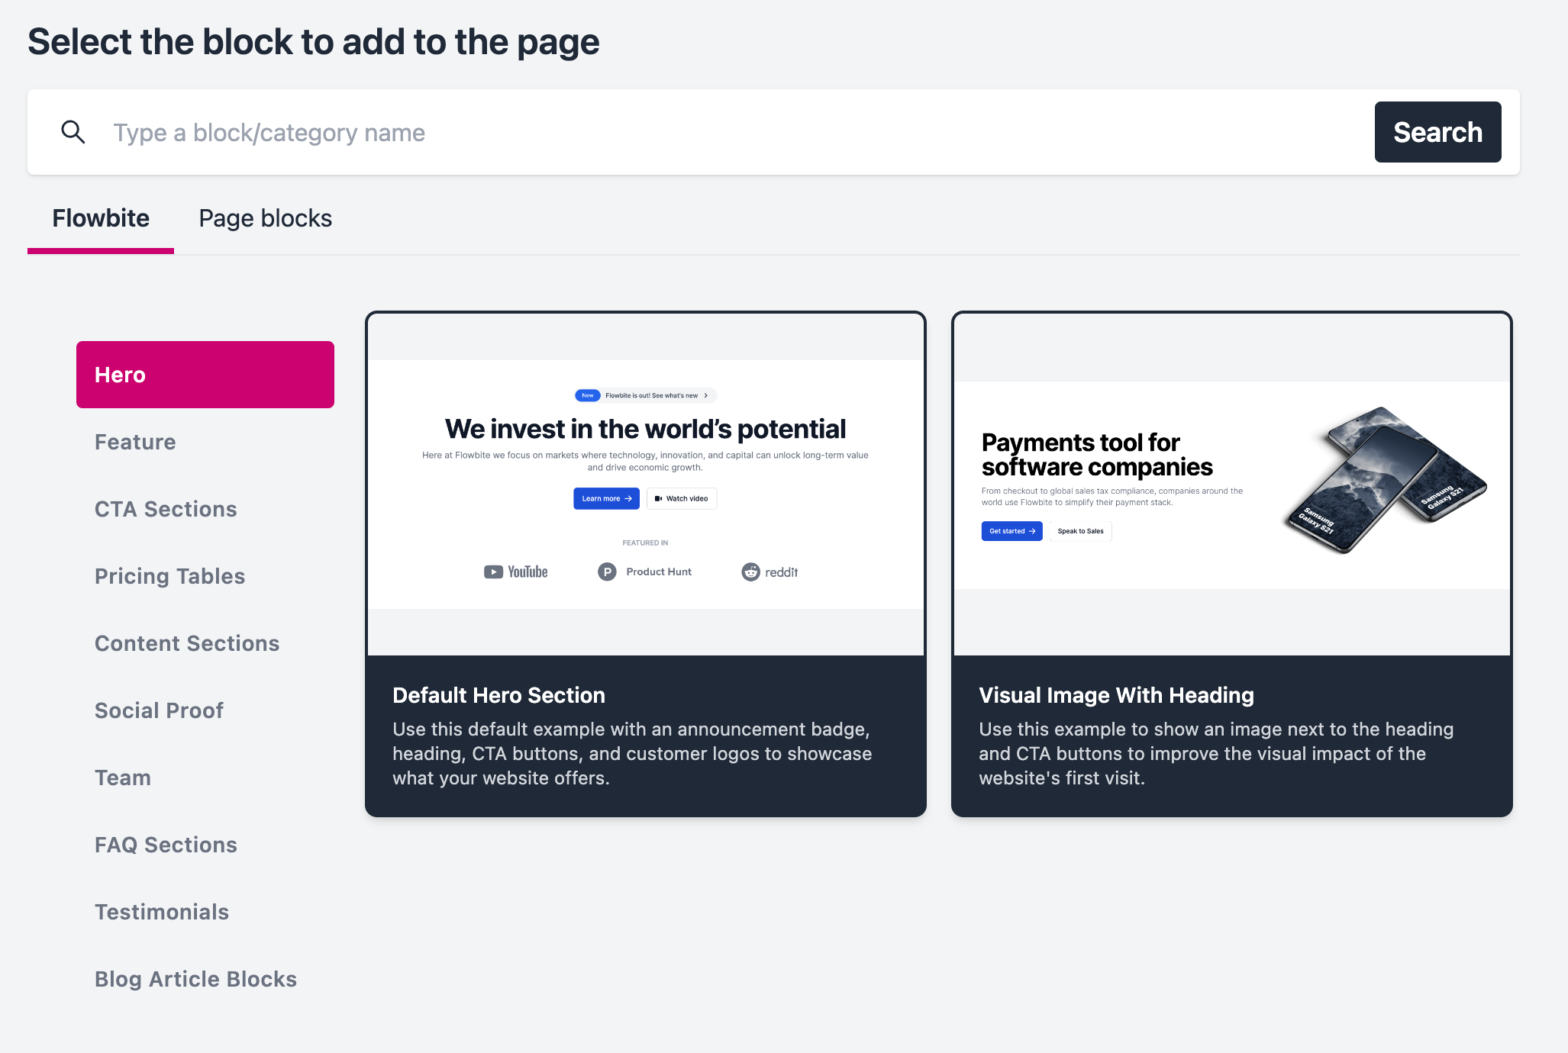Open the Blog Article Blocks category

(205, 979)
